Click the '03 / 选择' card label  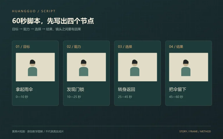[x=125, y=47]
